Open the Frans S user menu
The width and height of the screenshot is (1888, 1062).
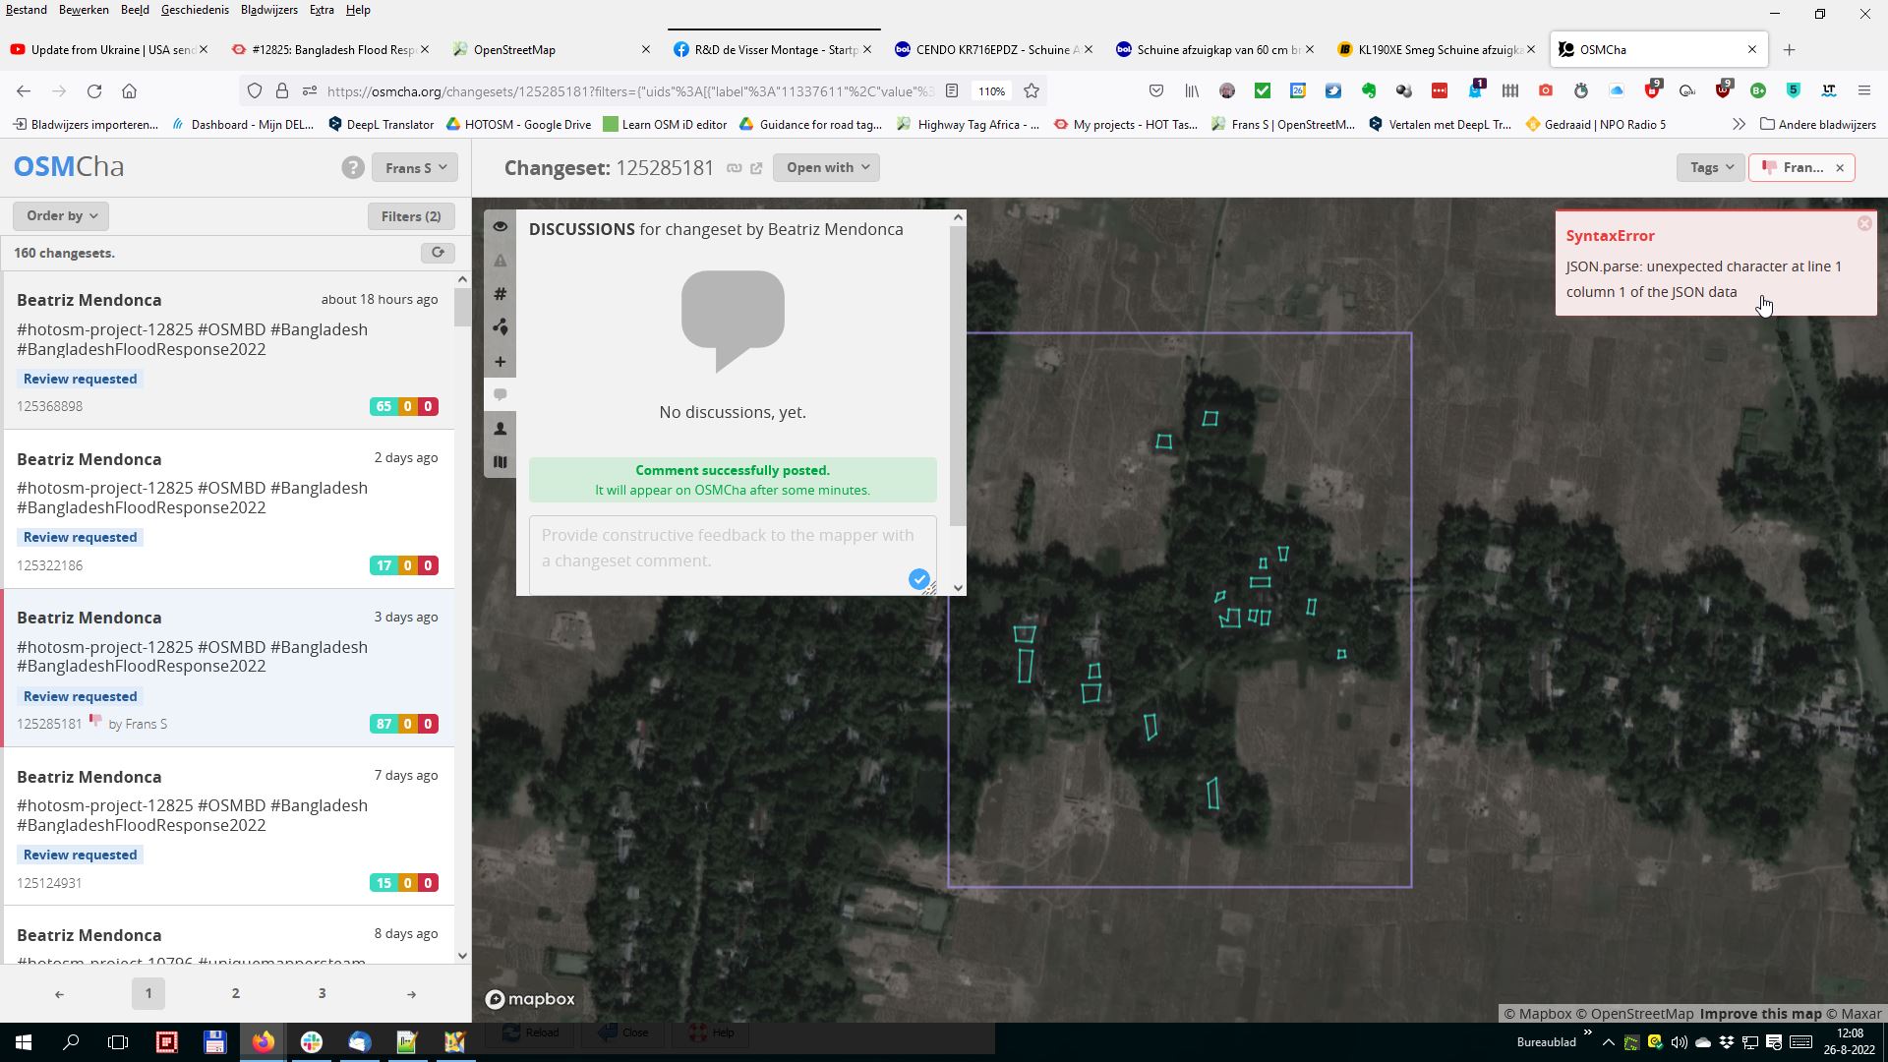coord(414,168)
